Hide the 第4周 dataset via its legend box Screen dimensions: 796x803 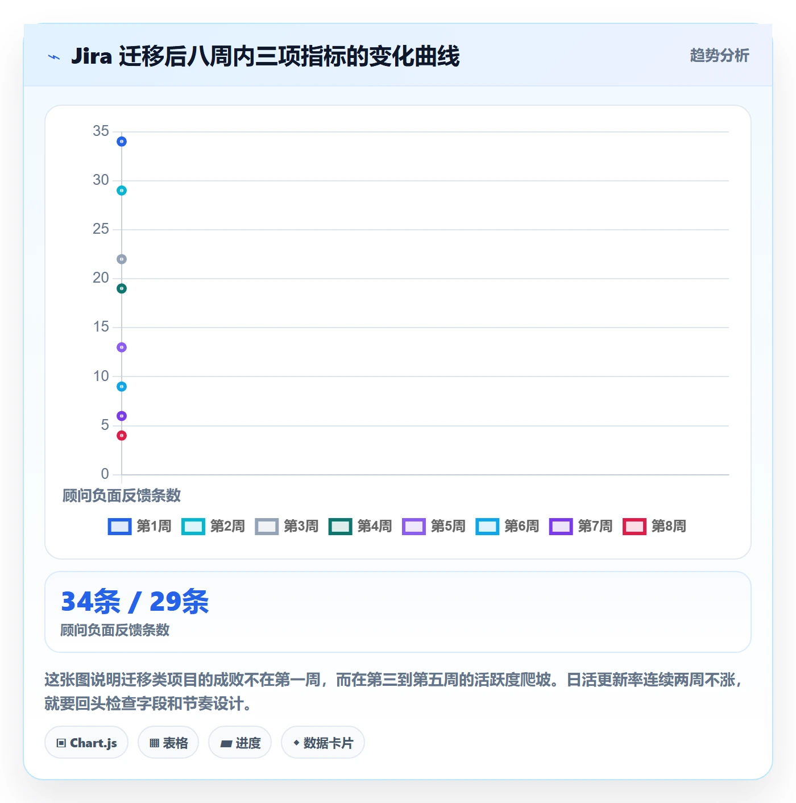341,527
